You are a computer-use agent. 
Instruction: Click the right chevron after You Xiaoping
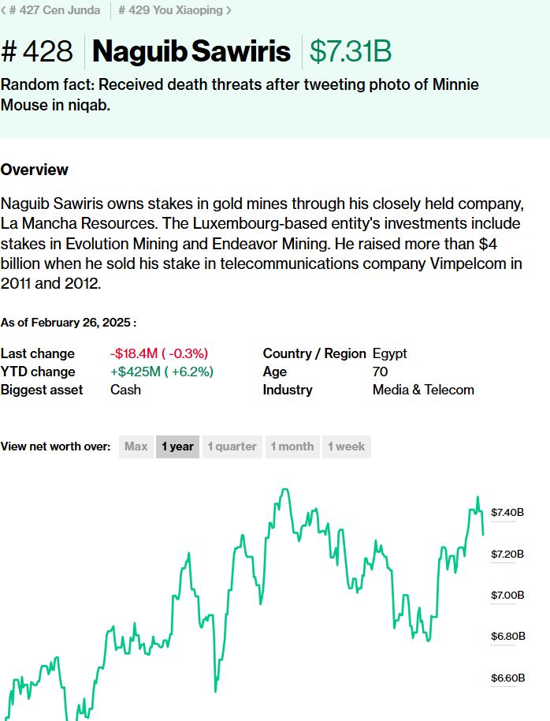coord(229,10)
